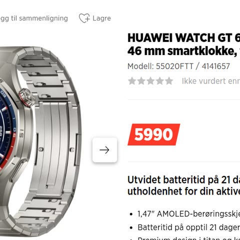Click the 1,47" AMOLED bullet point

188,214
